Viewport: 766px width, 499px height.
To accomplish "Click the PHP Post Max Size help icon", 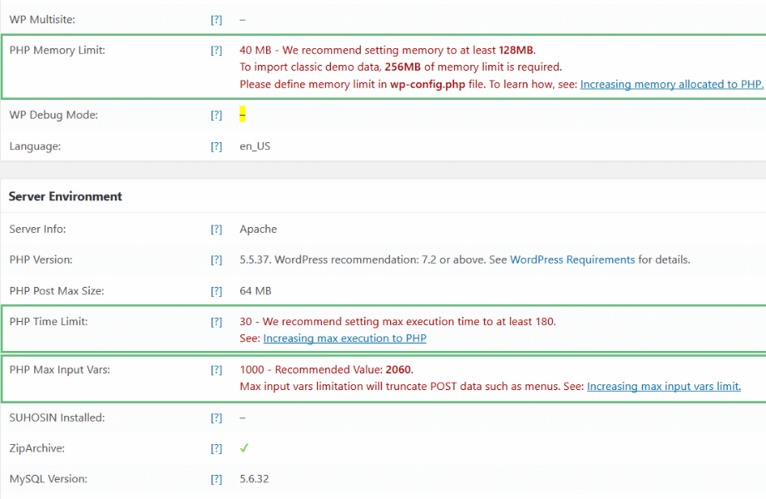I will click(216, 291).
